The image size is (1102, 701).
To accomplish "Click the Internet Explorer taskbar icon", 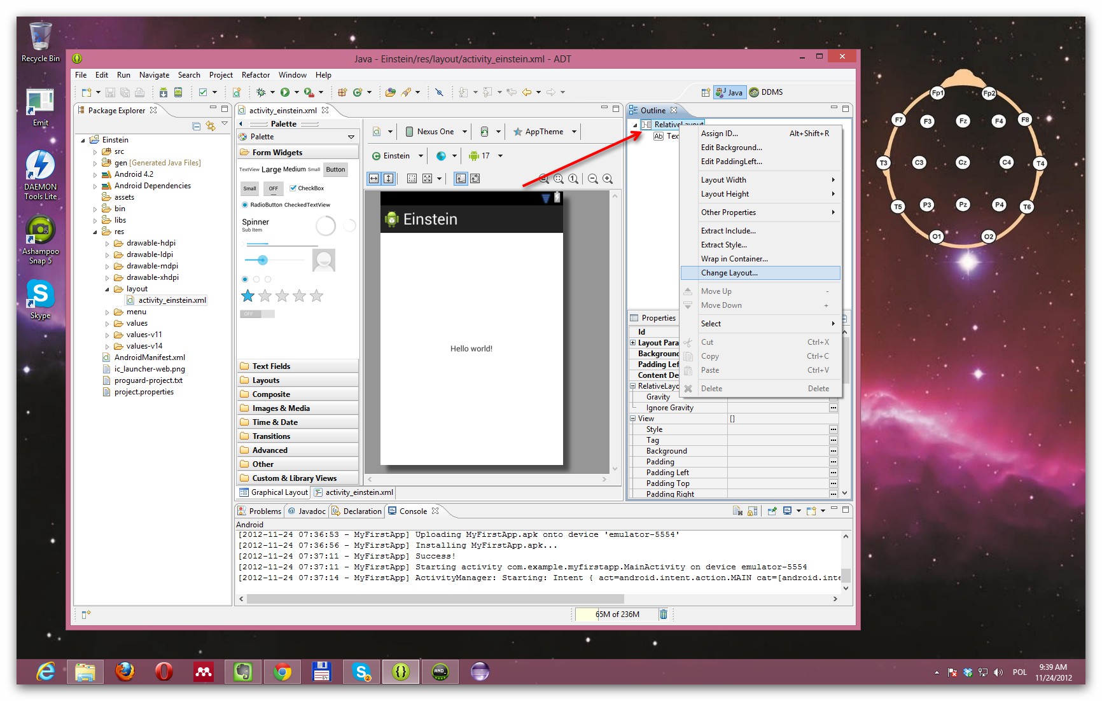I will click(x=46, y=671).
